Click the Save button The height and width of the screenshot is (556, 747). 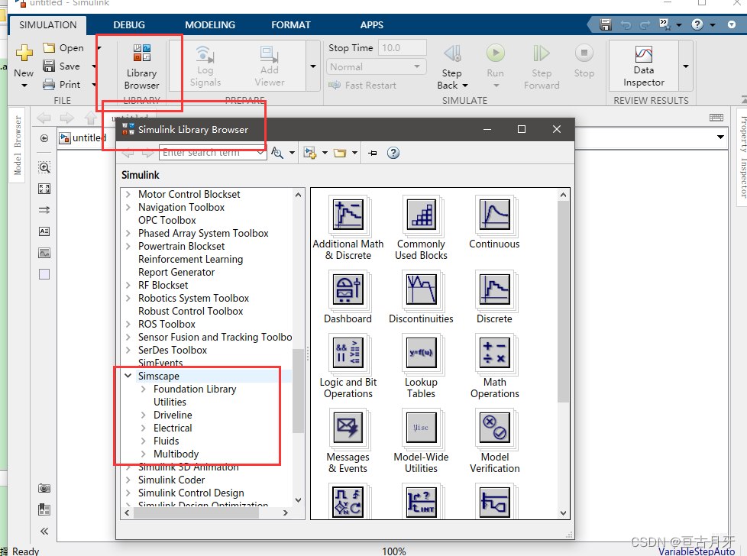point(61,66)
